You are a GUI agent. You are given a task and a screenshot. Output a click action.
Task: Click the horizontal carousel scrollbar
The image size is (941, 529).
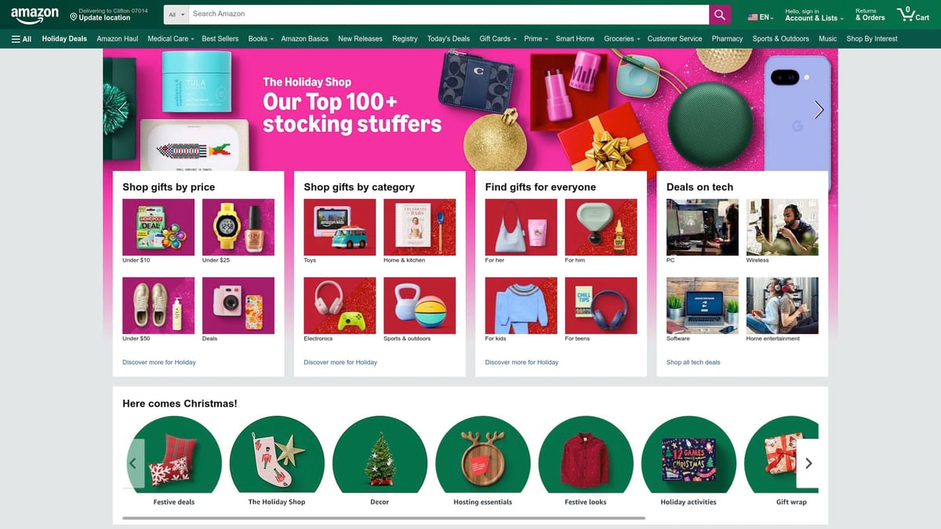click(384, 518)
